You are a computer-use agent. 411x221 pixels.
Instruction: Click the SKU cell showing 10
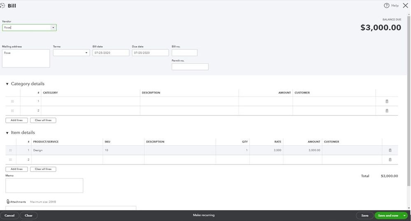click(x=123, y=150)
